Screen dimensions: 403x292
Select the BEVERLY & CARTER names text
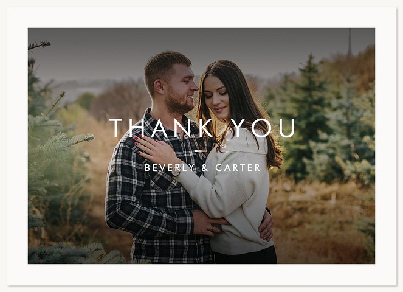point(202,168)
